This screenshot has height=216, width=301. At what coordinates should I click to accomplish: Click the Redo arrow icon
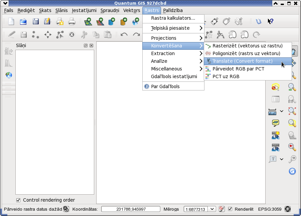pos(136,34)
